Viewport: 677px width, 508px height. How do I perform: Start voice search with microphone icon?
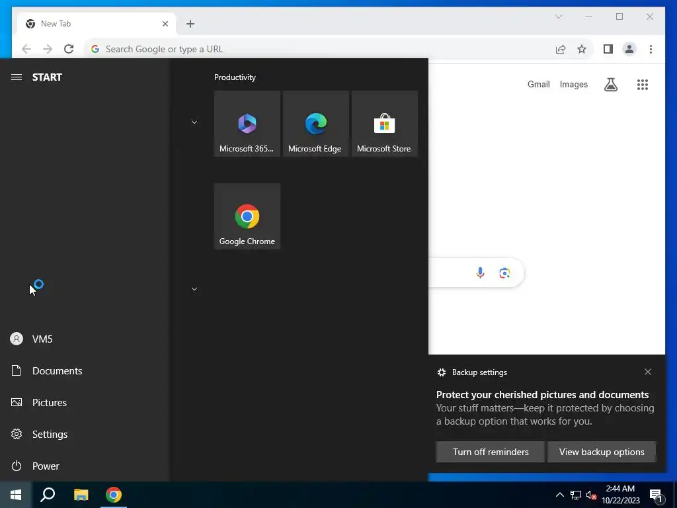pos(480,273)
